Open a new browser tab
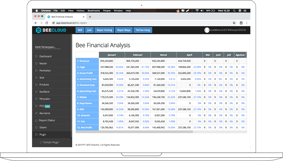Image resolution: width=283 pixels, height=161 pixels. point(90,17)
